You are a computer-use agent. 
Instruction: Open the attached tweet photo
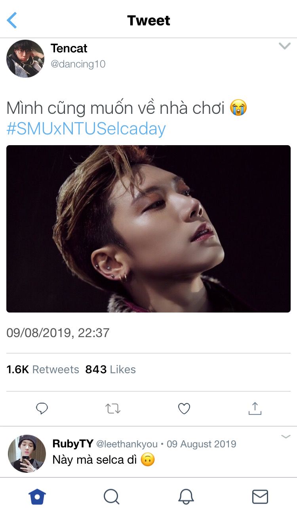[x=148, y=229]
